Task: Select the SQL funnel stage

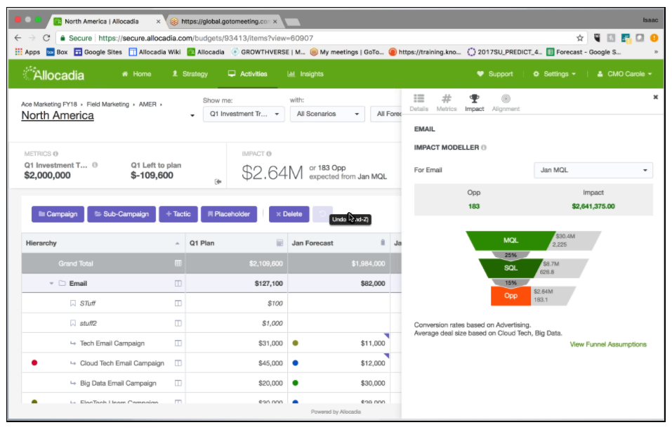Action: 510,268
